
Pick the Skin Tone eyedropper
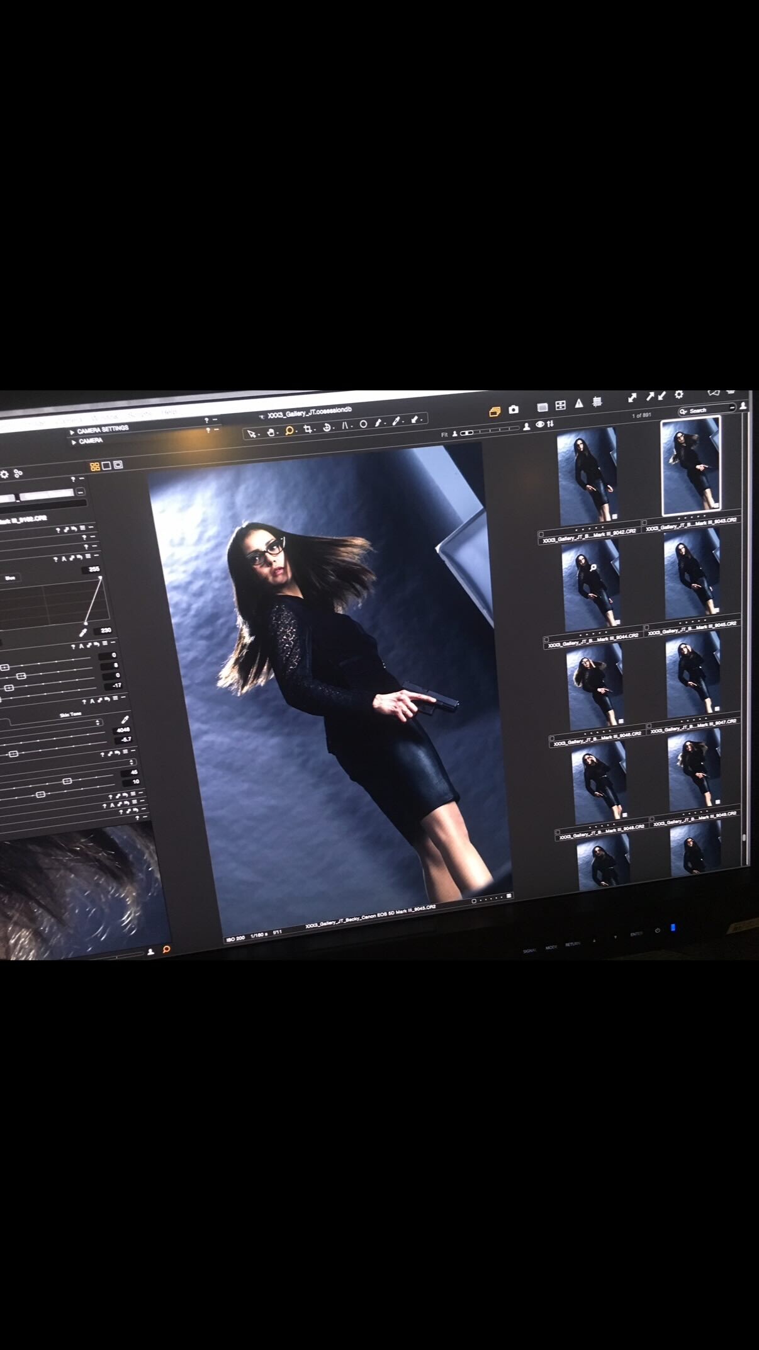click(124, 720)
